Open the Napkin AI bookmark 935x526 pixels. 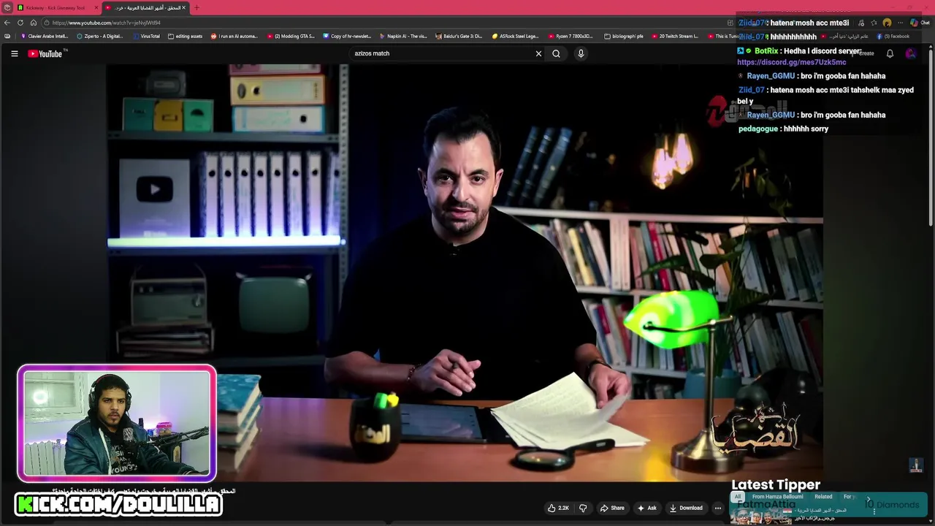[x=403, y=36]
